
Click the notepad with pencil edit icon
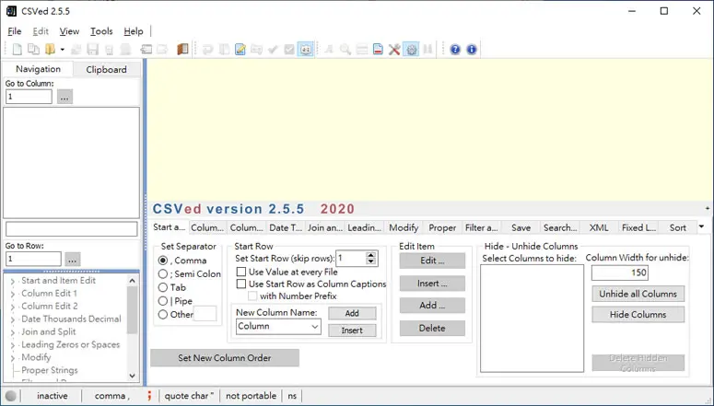(x=240, y=49)
